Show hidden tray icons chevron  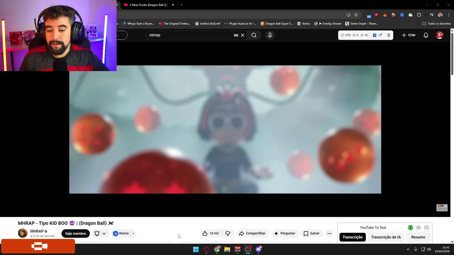[408, 249]
